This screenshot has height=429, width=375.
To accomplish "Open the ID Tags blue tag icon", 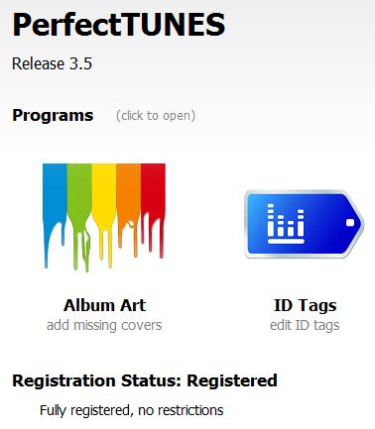I will tap(305, 224).
